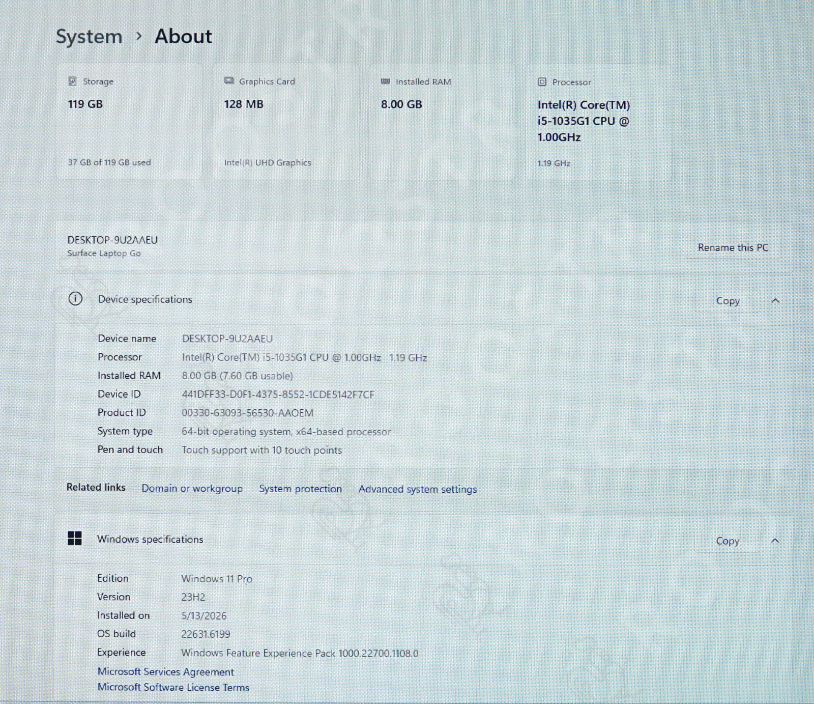Click the Windows Feature Experience Pack value
This screenshot has height=704, width=814.
coord(300,653)
